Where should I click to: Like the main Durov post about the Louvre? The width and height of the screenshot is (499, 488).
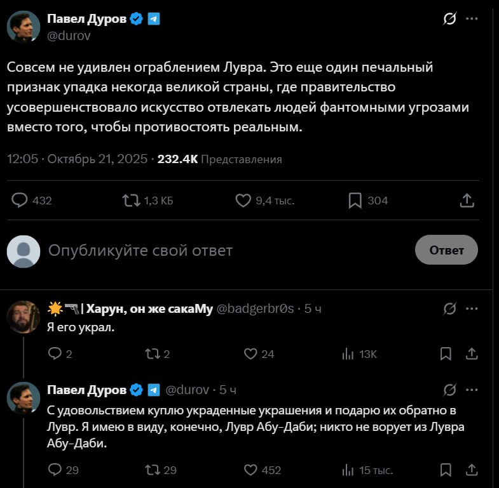(x=243, y=201)
